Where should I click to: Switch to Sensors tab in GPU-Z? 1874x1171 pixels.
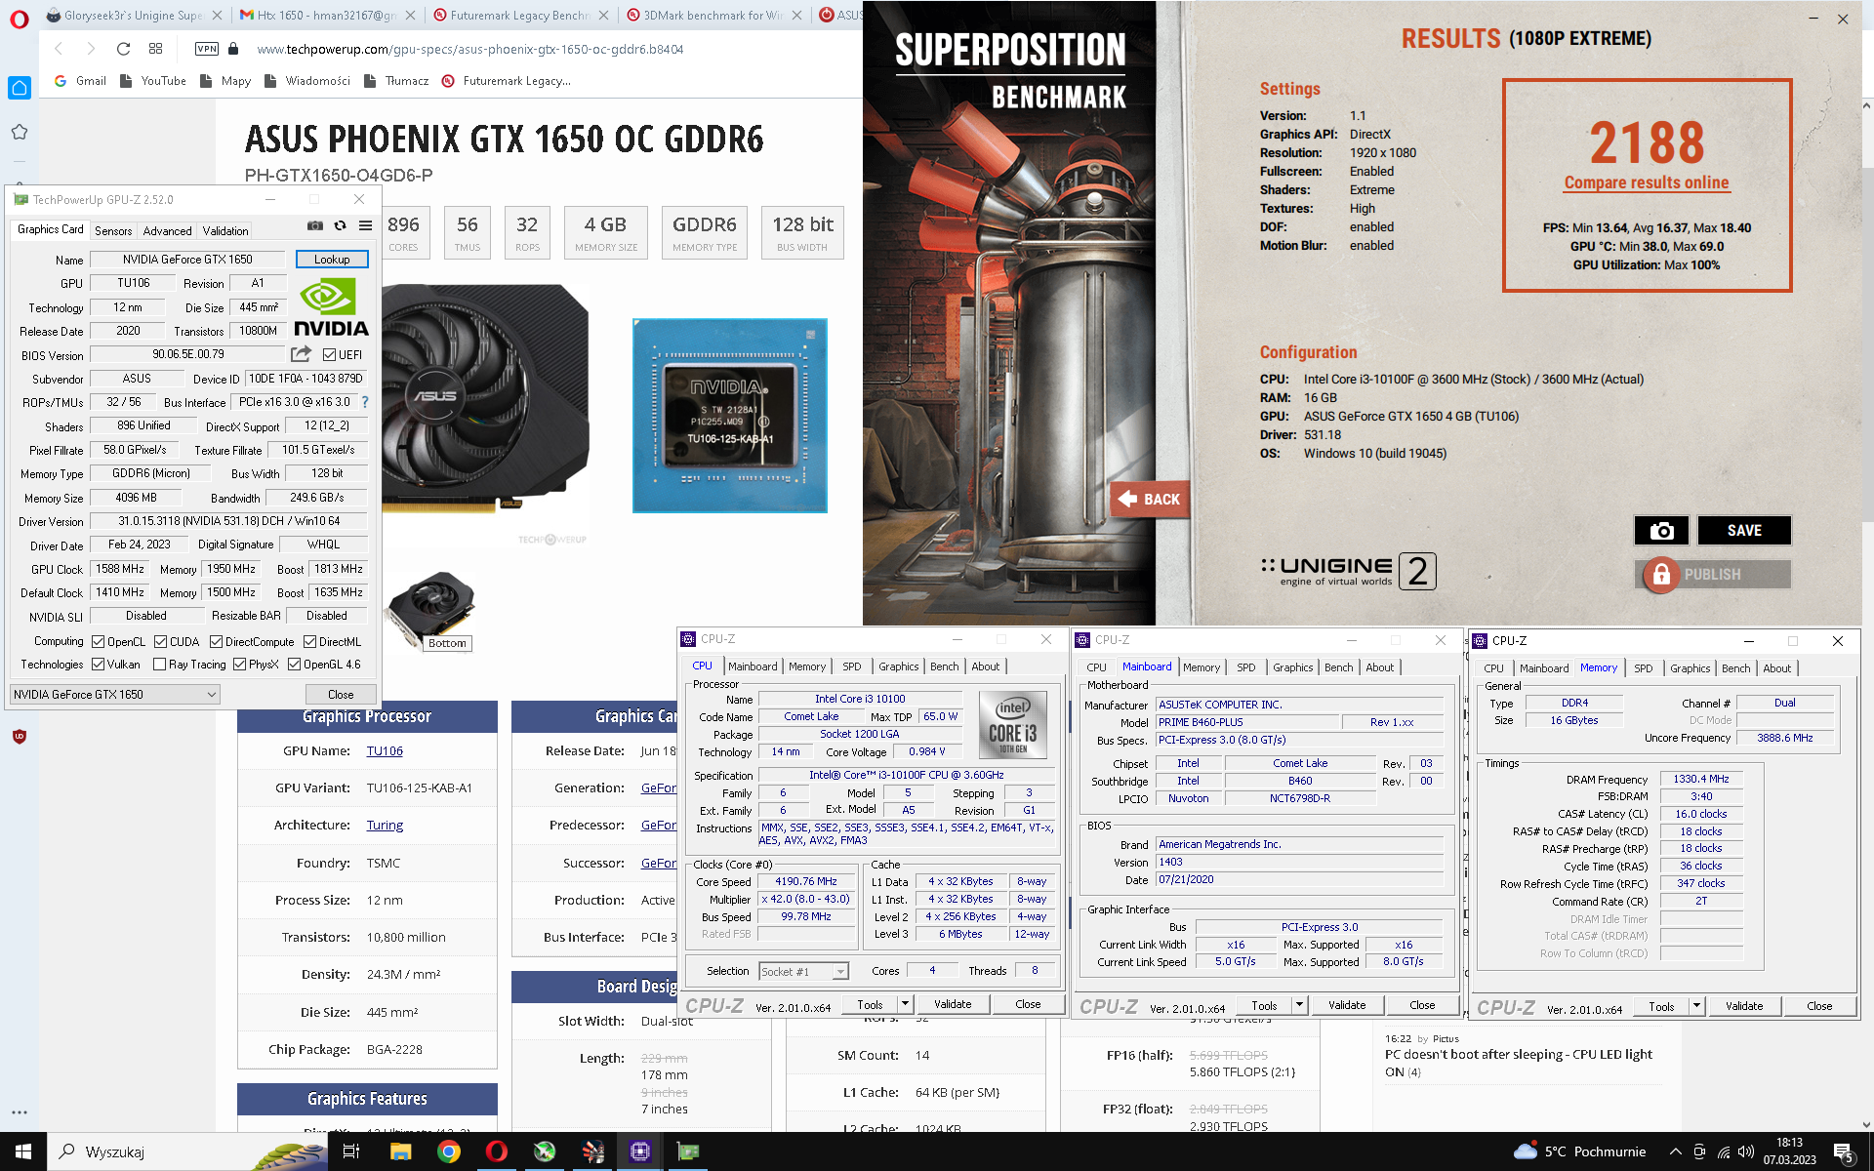(113, 231)
